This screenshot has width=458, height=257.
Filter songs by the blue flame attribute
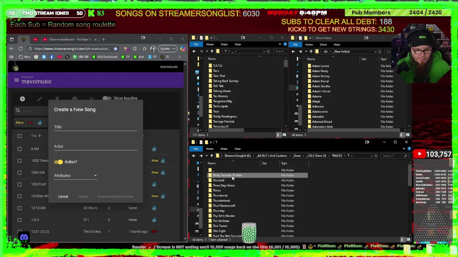click(x=40, y=122)
